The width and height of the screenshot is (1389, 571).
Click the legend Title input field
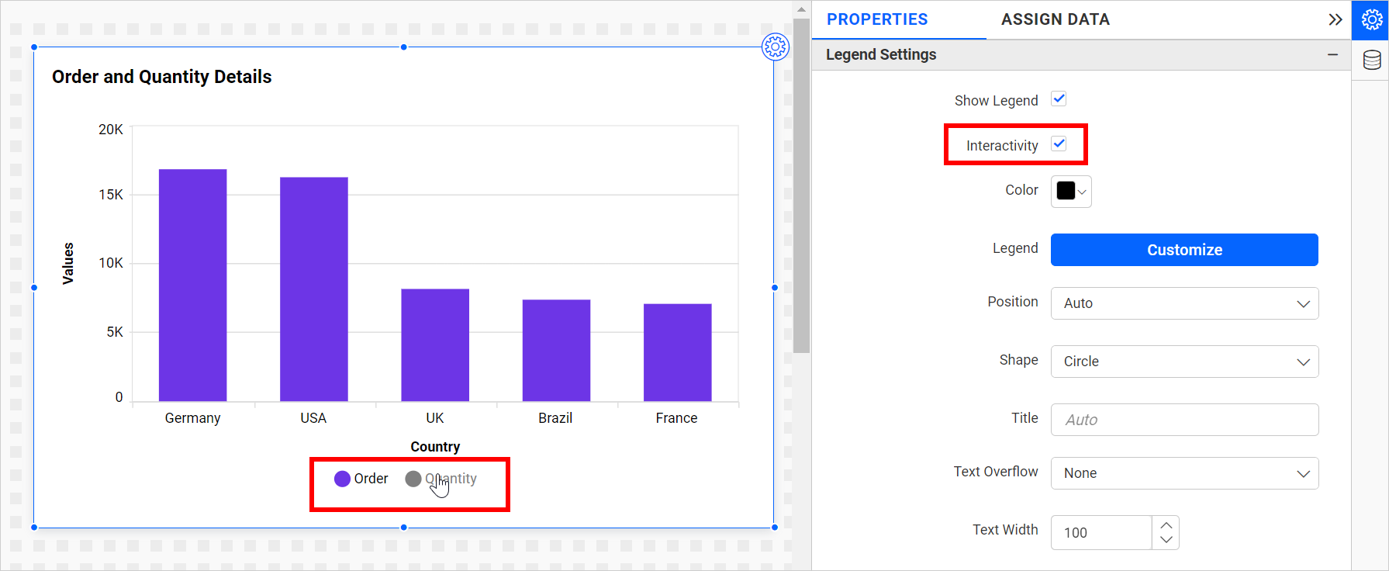(x=1184, y=420)
